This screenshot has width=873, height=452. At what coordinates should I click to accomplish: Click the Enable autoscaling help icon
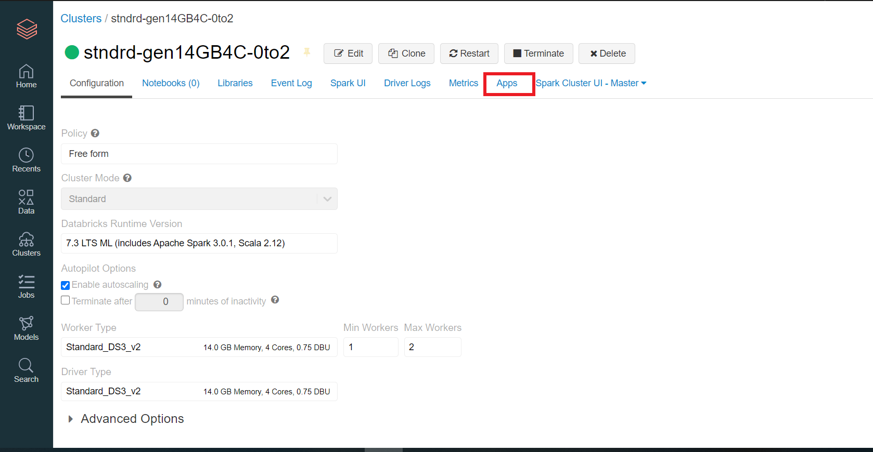[x=158, y=284]
